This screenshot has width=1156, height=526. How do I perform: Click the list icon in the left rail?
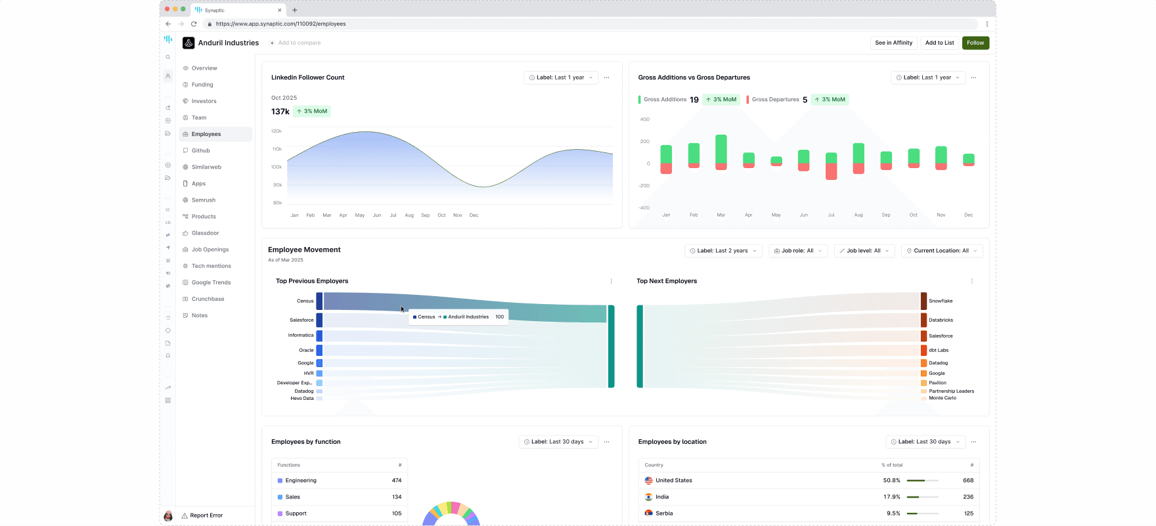pyautogui.click(x=168, y=318)
